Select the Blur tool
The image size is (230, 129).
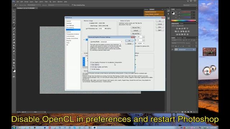click(14, 46)
